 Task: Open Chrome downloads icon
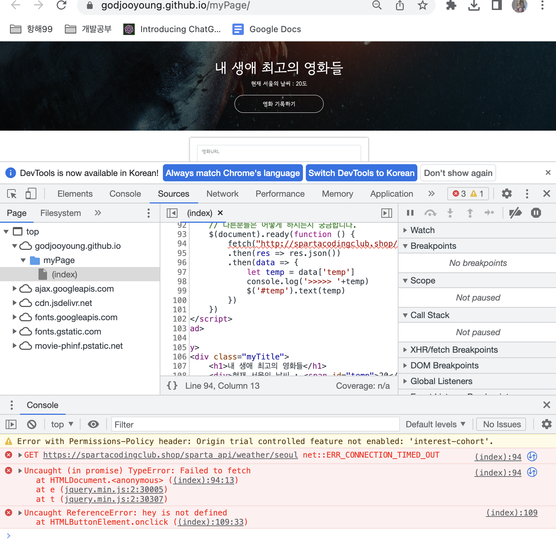pos(474,5)
